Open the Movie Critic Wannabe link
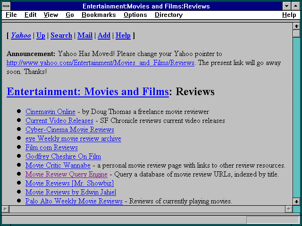302x226 pixels. pyautogui.click(x=58, y=165)
